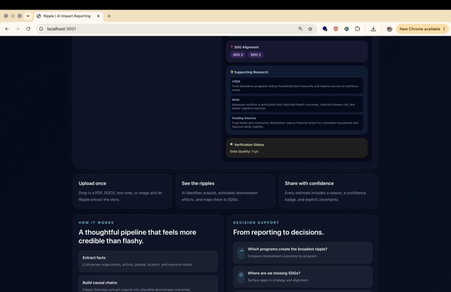
Task: Open the green globe extension icon
Action: (x=346, y=28)
